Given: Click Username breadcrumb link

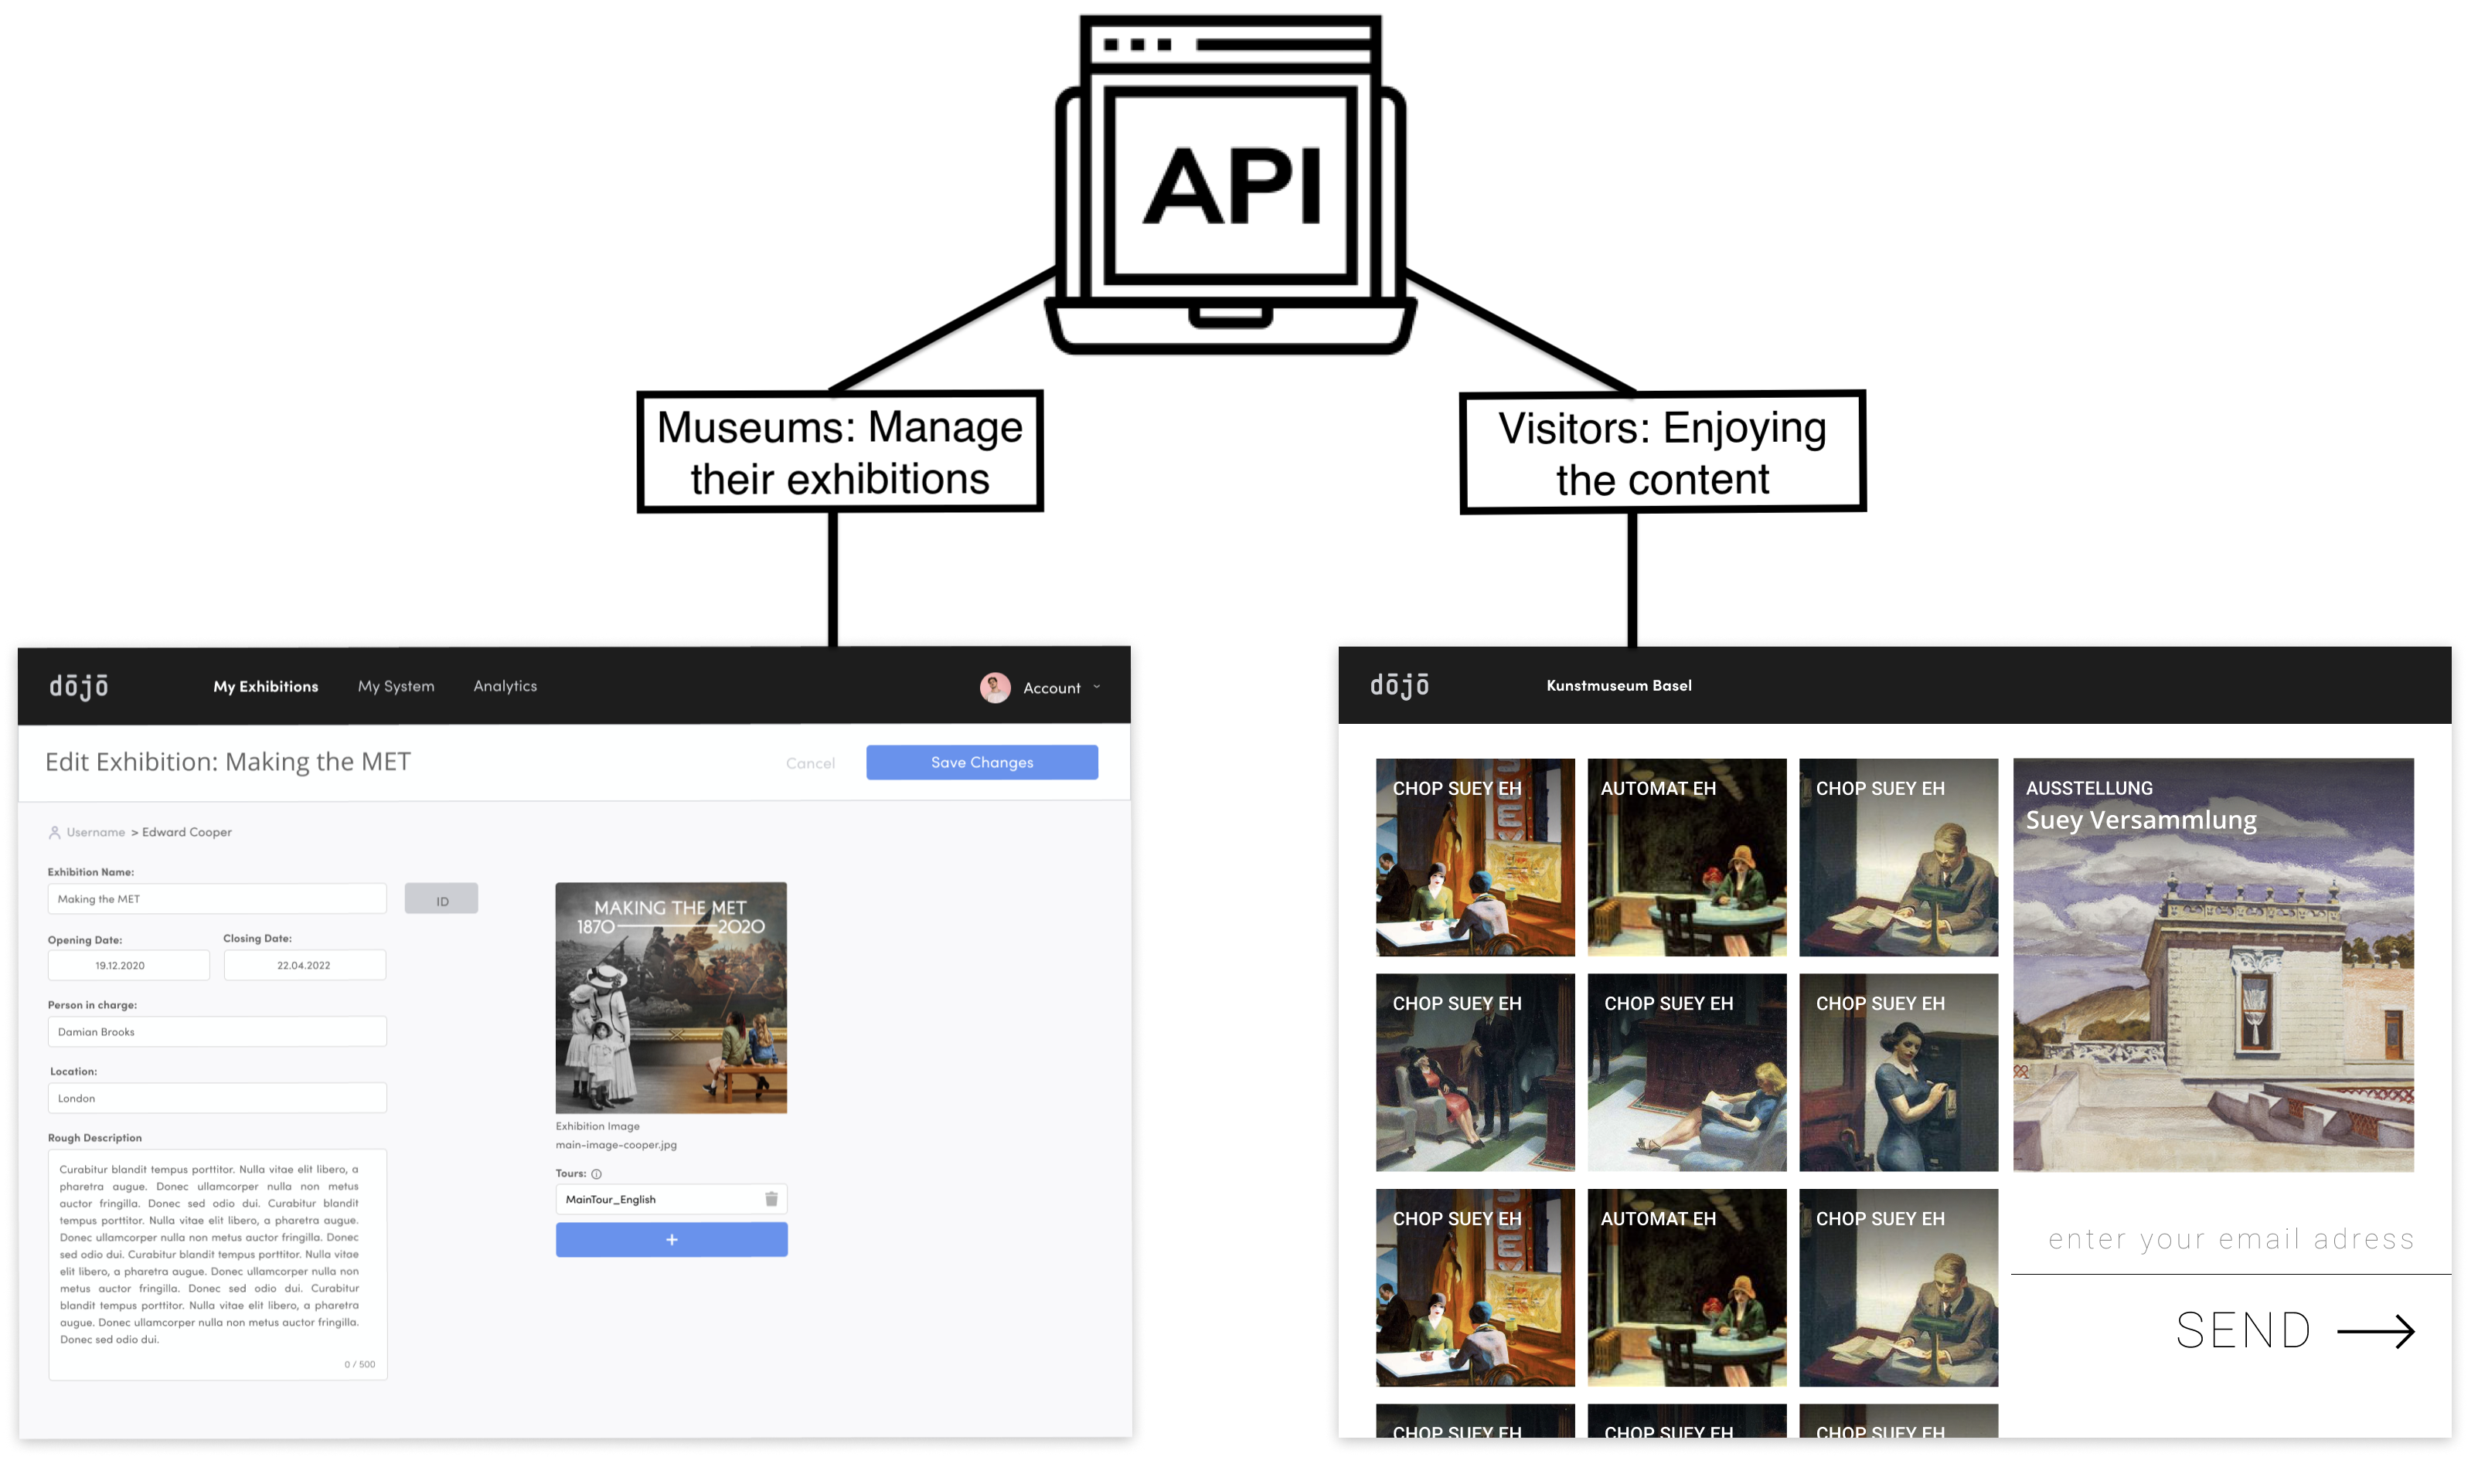Looking at the screenshot, I should coord(95,832).
